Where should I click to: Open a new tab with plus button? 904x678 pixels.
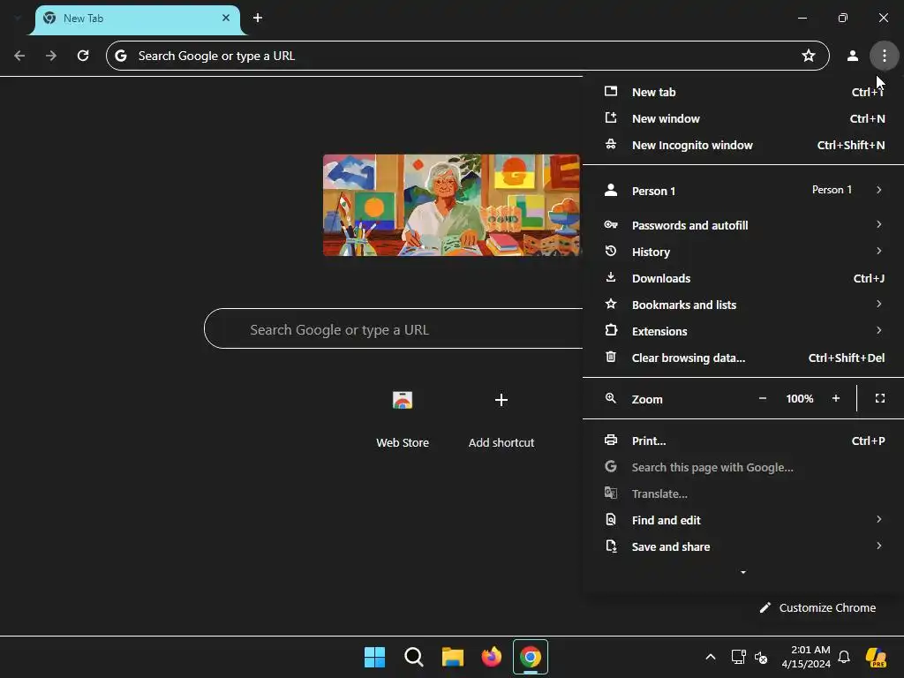coord(258,18)
